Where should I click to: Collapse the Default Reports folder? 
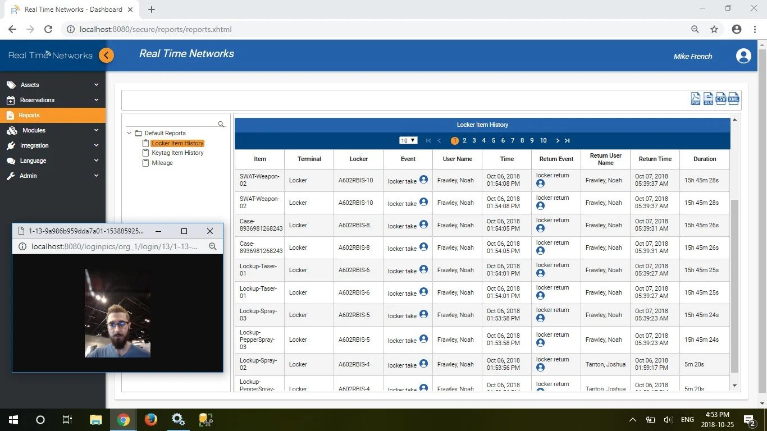(130, 133)
